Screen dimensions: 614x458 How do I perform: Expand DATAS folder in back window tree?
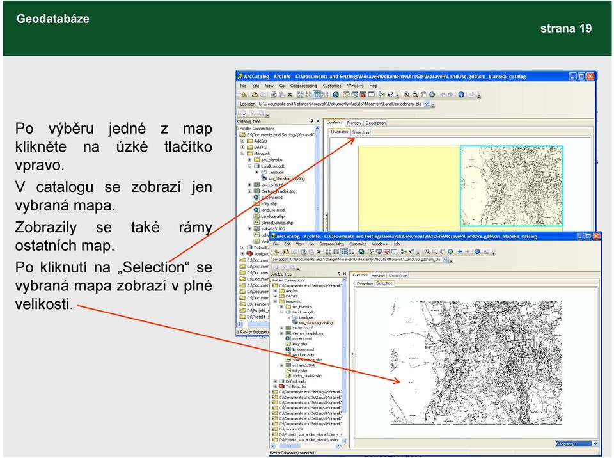coord(242,147)
